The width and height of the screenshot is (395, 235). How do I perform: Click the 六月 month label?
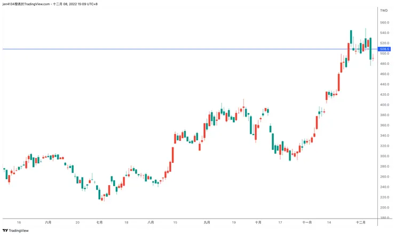48,222
